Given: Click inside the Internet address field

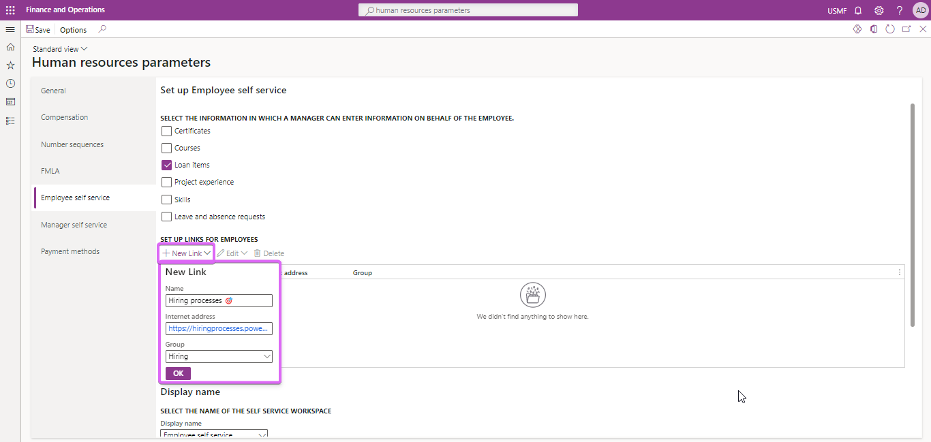Looking at the screenshot, I should (218, 328).
